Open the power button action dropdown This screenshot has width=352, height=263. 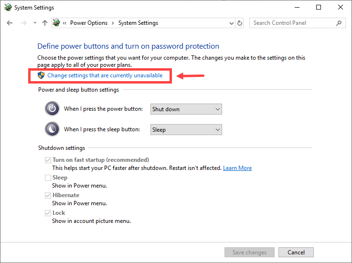[x=186, y=109]
